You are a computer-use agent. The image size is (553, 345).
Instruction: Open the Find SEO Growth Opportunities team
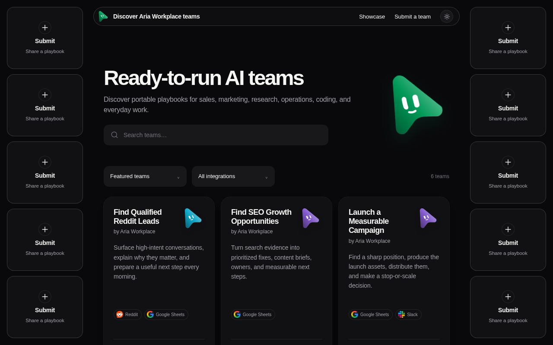[x=261, y=217]
